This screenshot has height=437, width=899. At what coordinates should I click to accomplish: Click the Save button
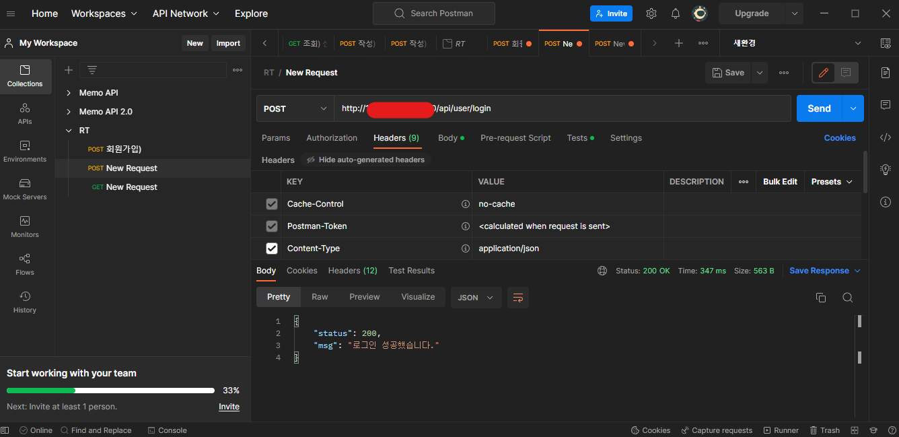pyautogui.click(x=729, y=73)
